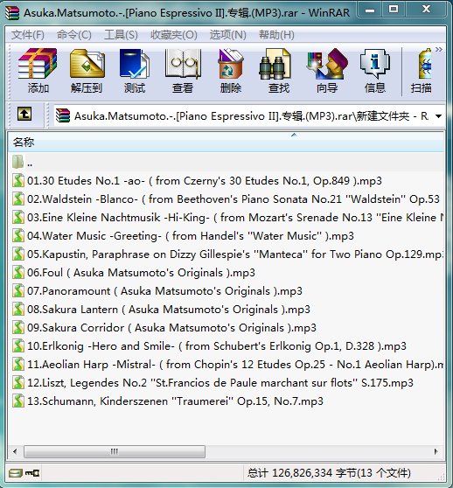Open the 工具(S) menu
This screenshot has width=453, height=488.
[x=121, y=35]
